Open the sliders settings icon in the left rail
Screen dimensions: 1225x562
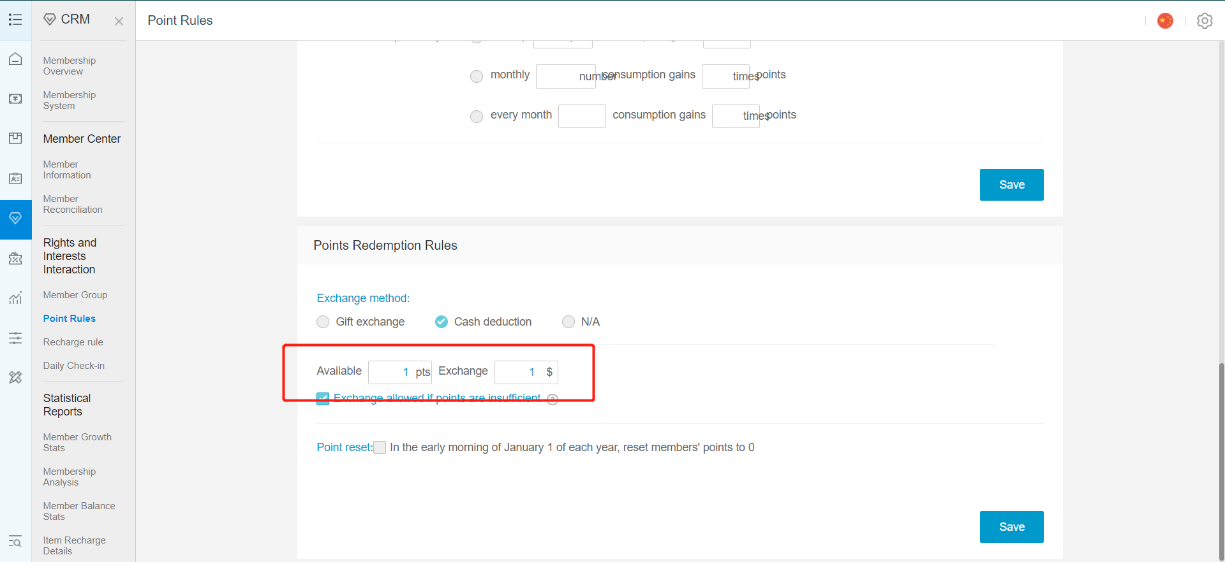pyautogui.click(x=15, y=338)
